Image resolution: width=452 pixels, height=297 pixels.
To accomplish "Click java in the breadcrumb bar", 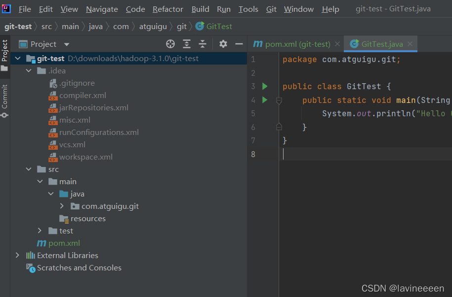I will [x=96, y=27].
